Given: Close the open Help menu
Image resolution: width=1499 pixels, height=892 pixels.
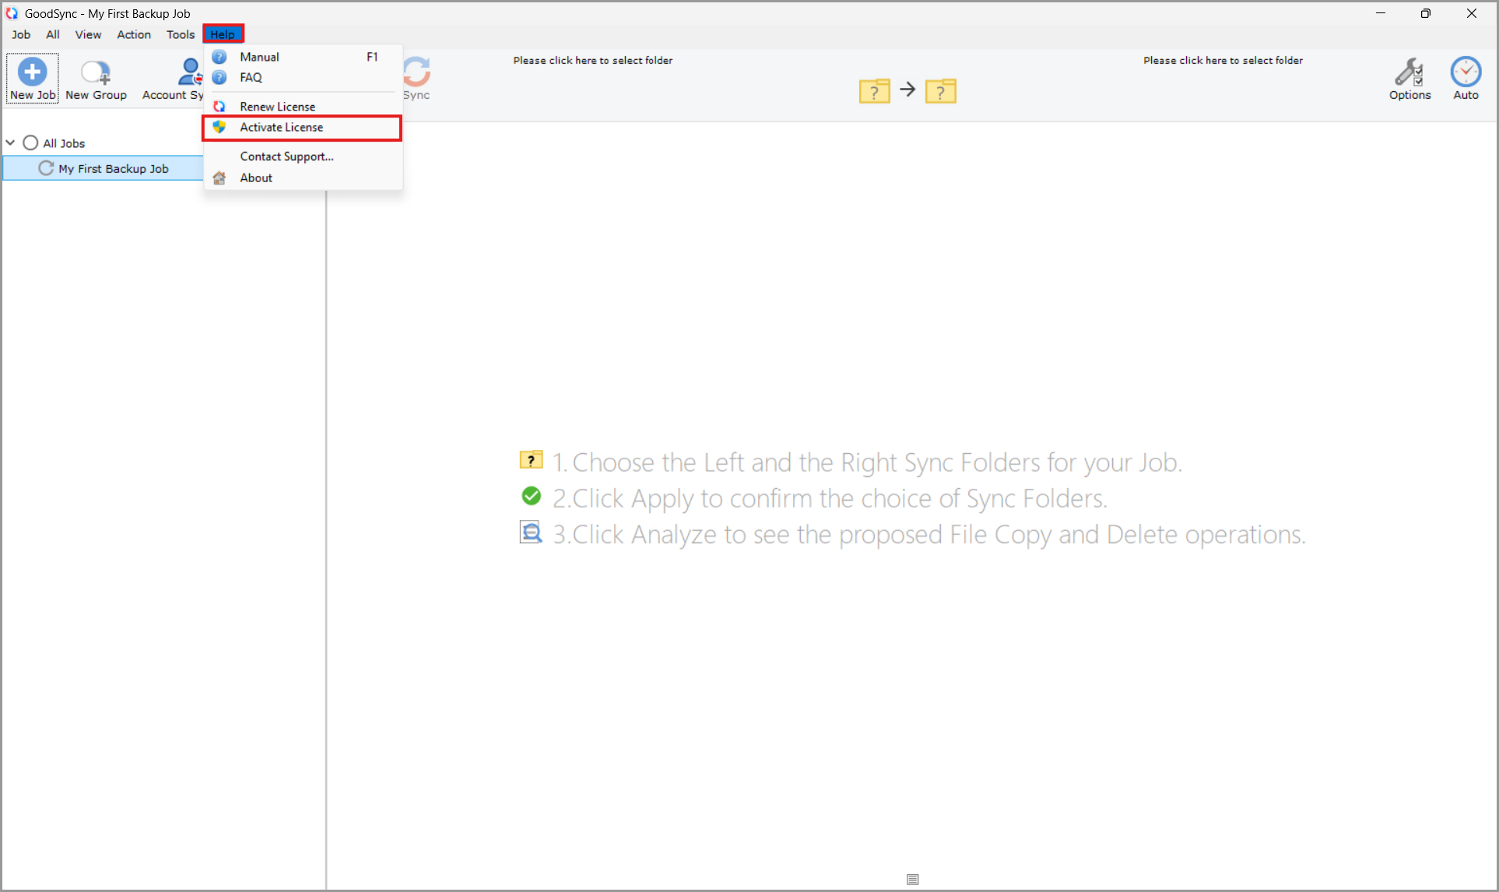Looking at the screenshot, I should pos(223,34).
